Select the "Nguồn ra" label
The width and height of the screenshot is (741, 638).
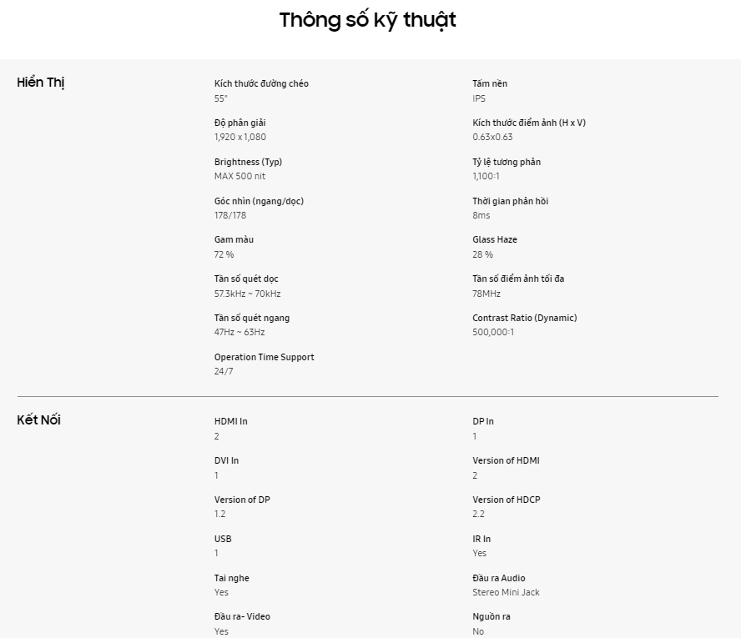point(491,616)
